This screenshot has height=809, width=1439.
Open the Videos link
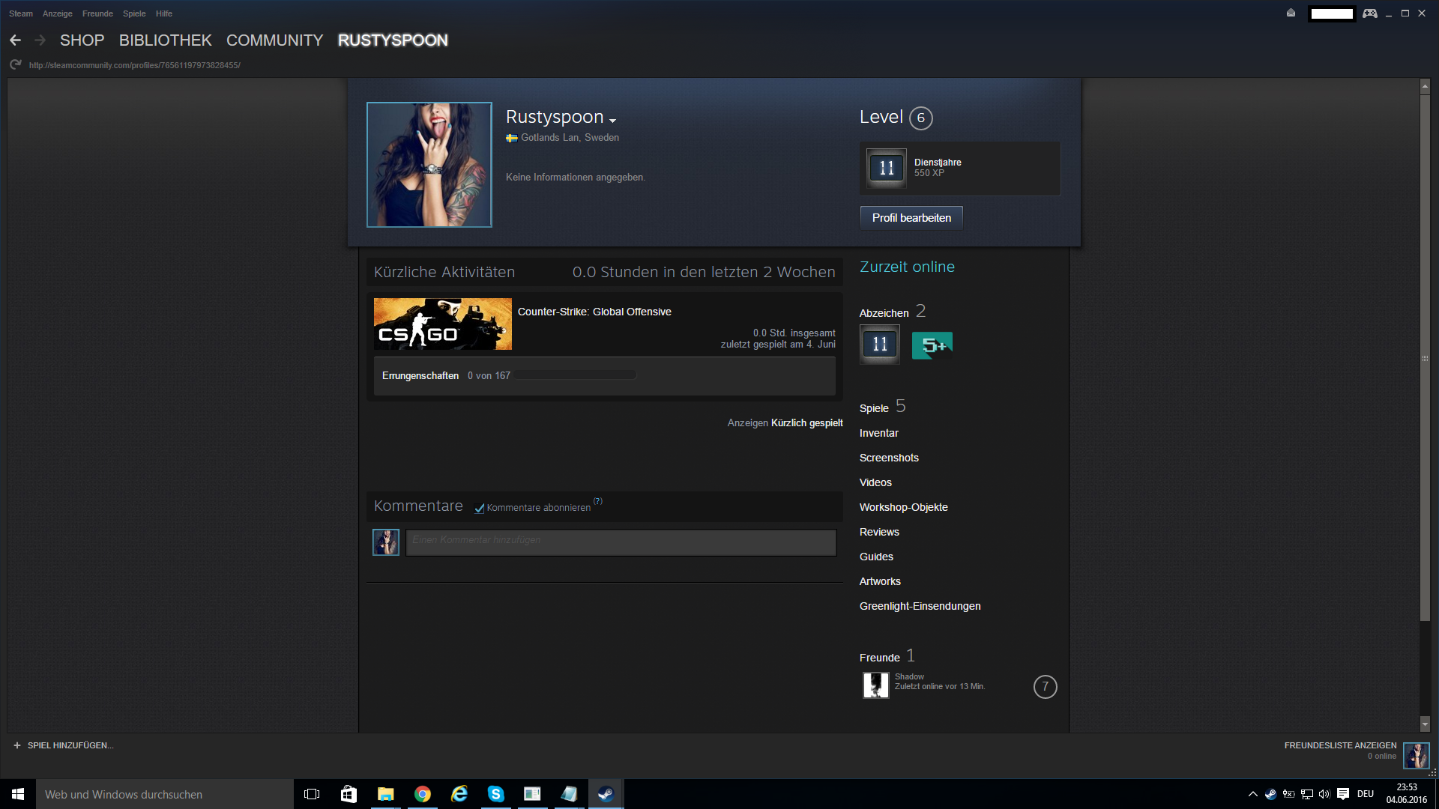[x=875, y=482]
